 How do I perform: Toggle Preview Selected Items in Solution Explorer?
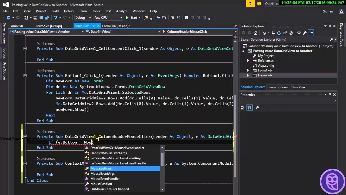pos(311,33)
